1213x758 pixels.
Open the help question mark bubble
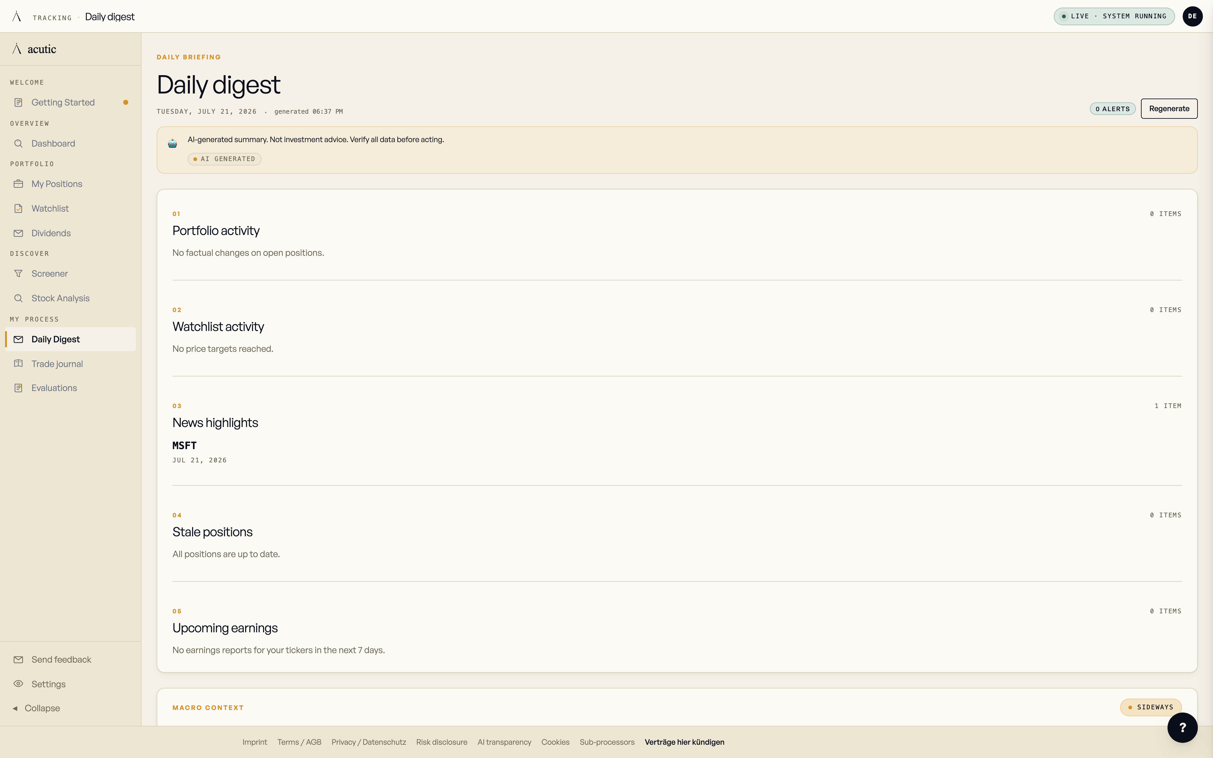(x=1182, y=727)
